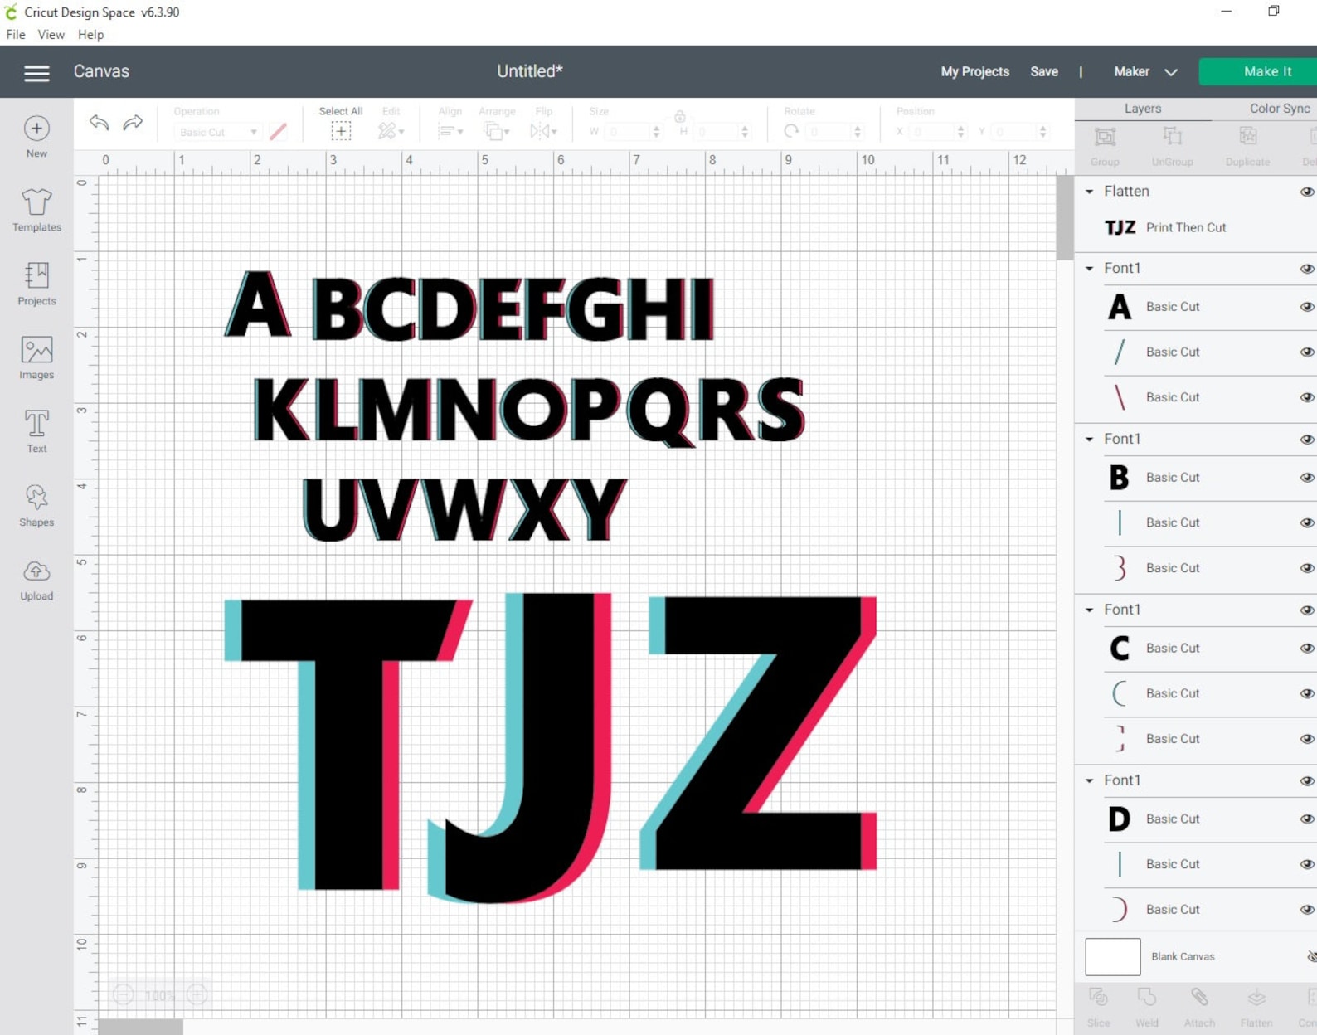Click the Untitled* project title
Image resolution: width=1317 pixels, height=1035 pixels.
click(x=529, y=71)
